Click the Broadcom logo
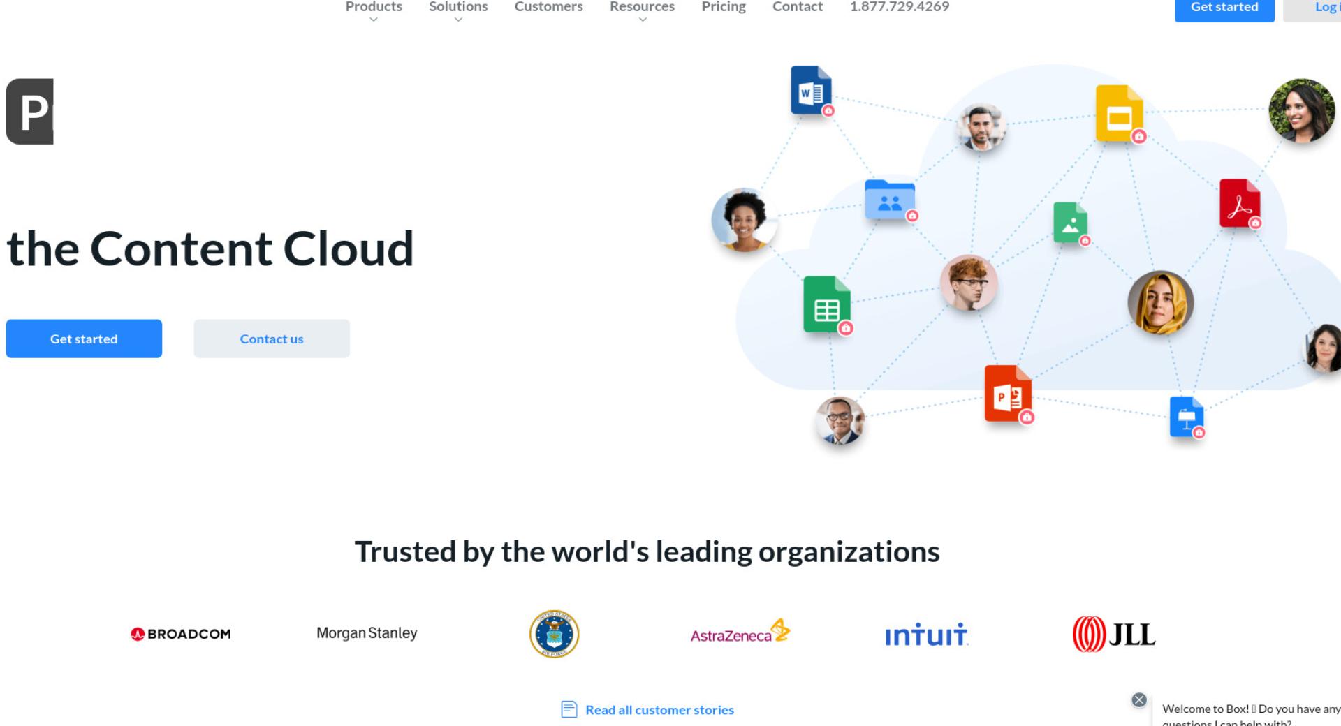Screen dimensions: 1341x726 pos(180,634)
